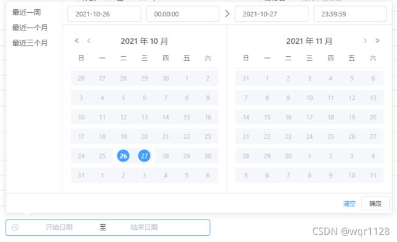Select November 25 in right calendar

330,137
